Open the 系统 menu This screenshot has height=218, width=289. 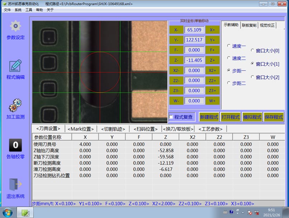point(18,10)
